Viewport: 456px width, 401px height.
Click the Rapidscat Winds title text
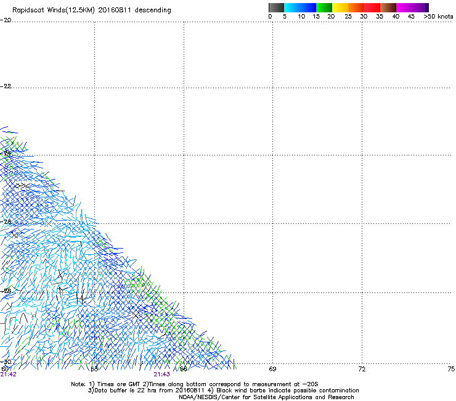tap(92, 10)
